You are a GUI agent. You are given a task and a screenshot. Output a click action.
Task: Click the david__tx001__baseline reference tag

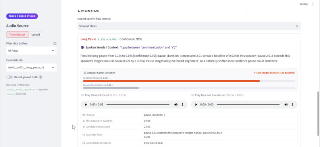[21, 89]
